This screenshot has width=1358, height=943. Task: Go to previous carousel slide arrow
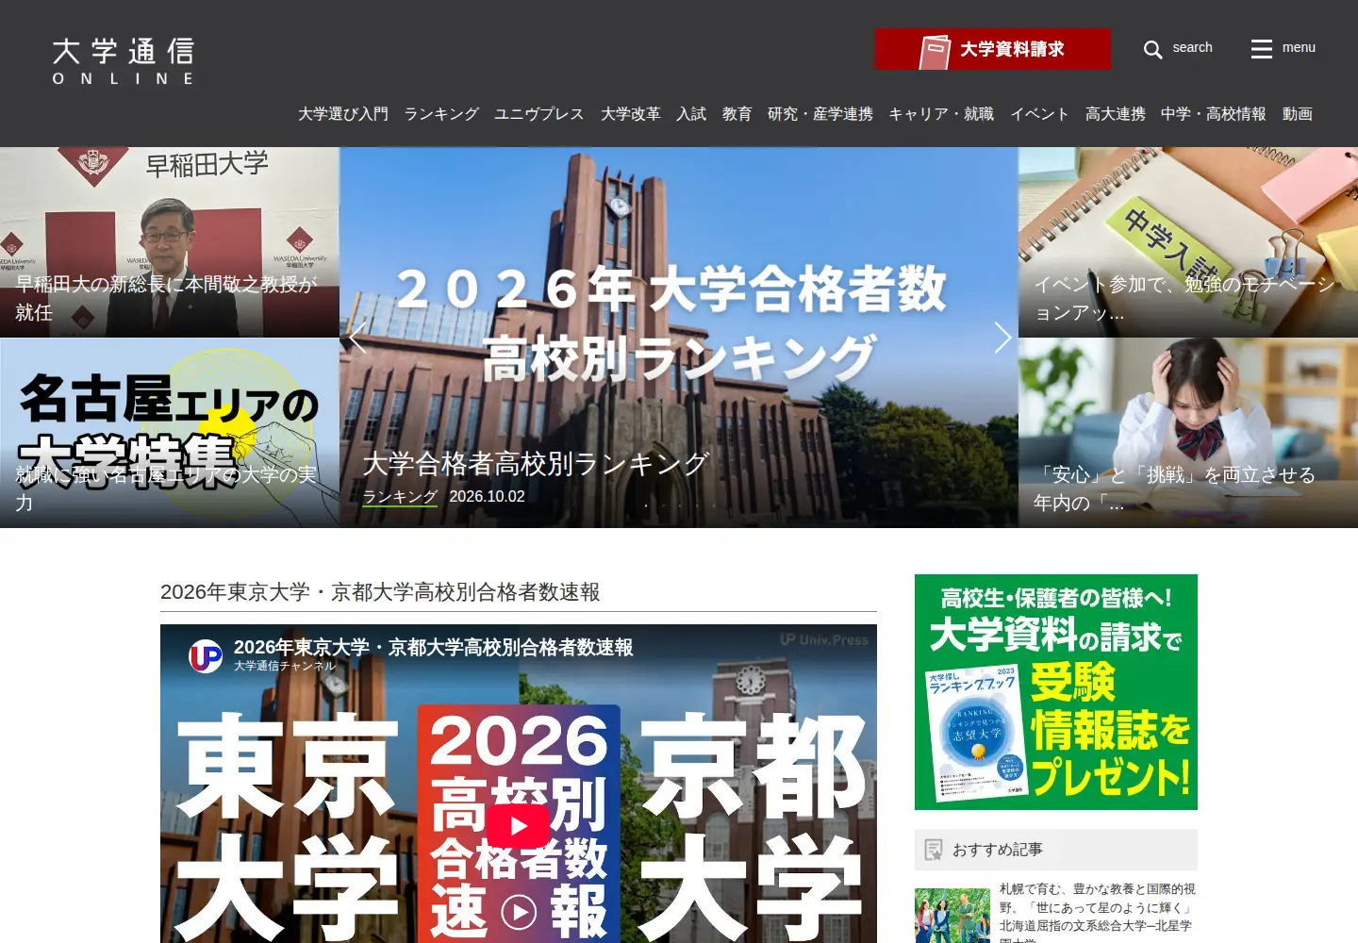[357, 338]
